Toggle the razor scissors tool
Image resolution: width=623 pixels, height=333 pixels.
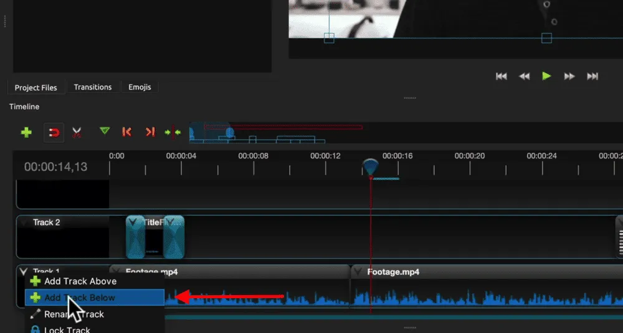(x=77, y=132)
